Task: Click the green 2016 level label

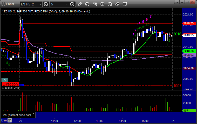Action: (177, 34)
